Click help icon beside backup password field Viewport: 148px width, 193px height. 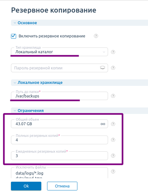click(x=113, y=68)
